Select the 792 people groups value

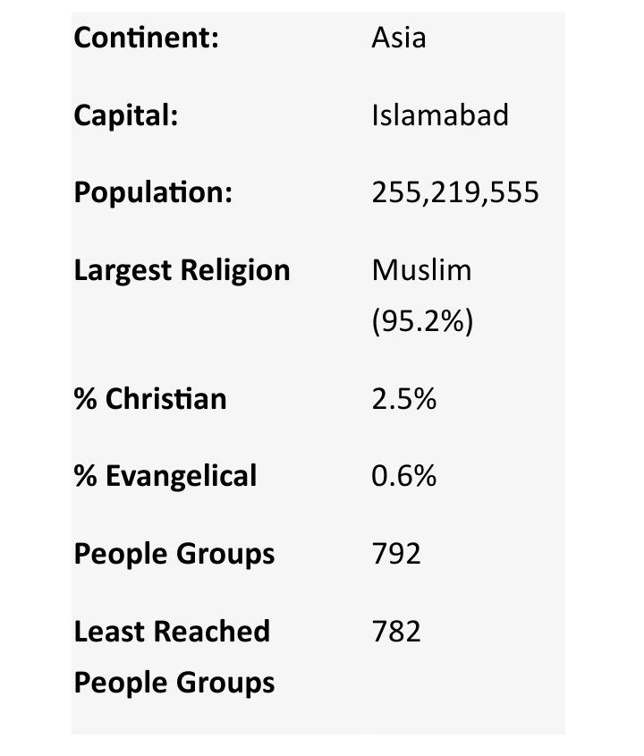396,554
